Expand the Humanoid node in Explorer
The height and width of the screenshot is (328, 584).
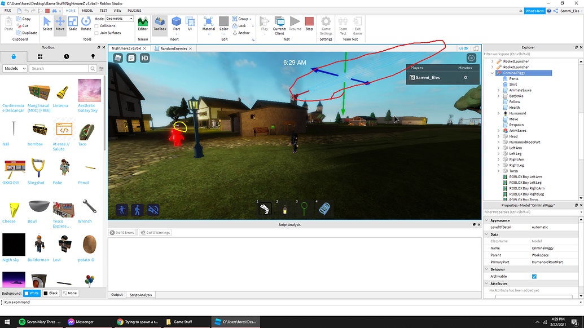499,113
